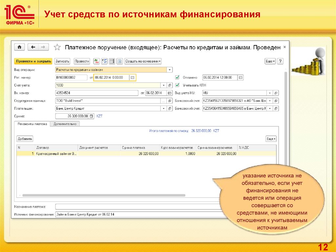The height and width of the screenshot is (252, 336).
Task: Click the Дт/Кт postings icon
Action: pyautogui.click(x=96, y=61)
